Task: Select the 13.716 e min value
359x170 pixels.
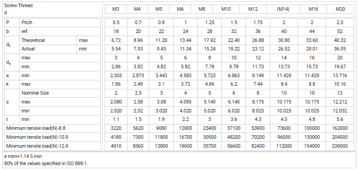Action: [x=340, y=75]
